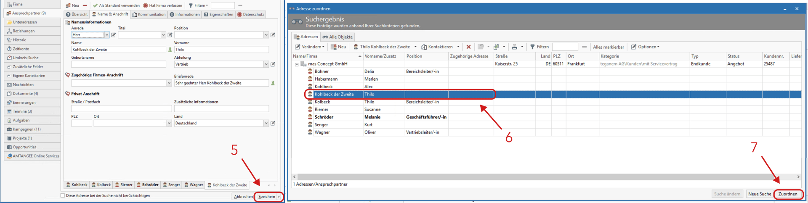Switch to the Alle Objekte tab
808x203 pixels.
(x=338, y=37)
